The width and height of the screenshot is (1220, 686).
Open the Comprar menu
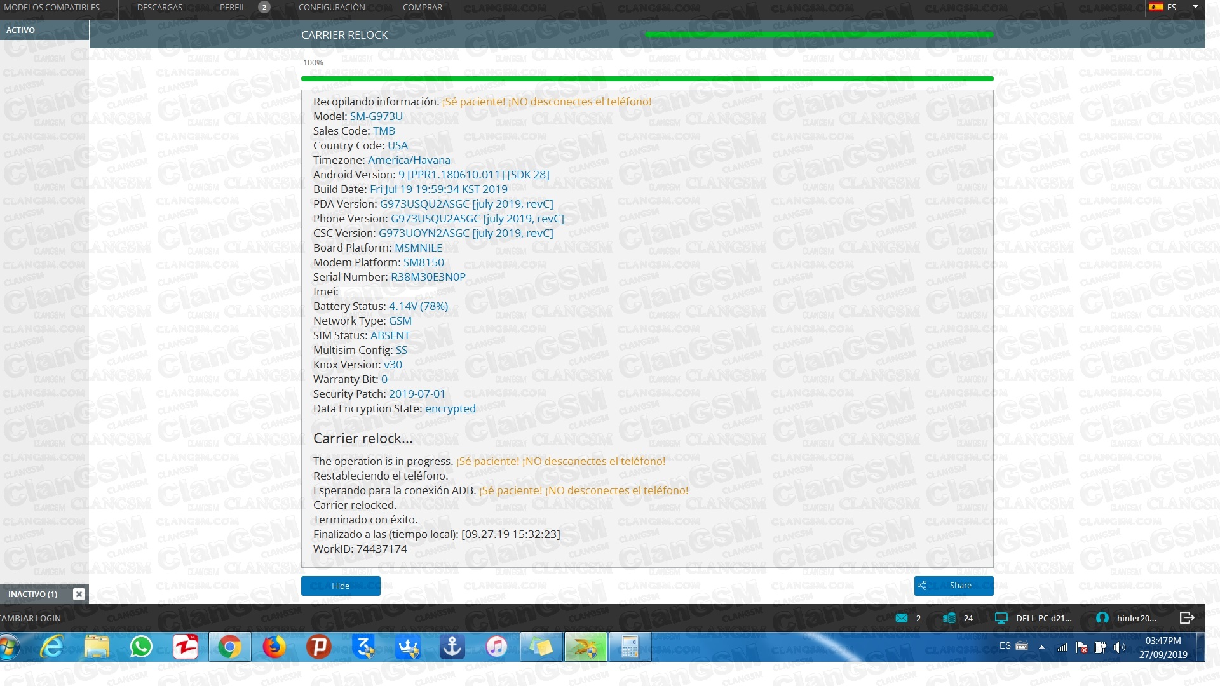pos(423,8)
